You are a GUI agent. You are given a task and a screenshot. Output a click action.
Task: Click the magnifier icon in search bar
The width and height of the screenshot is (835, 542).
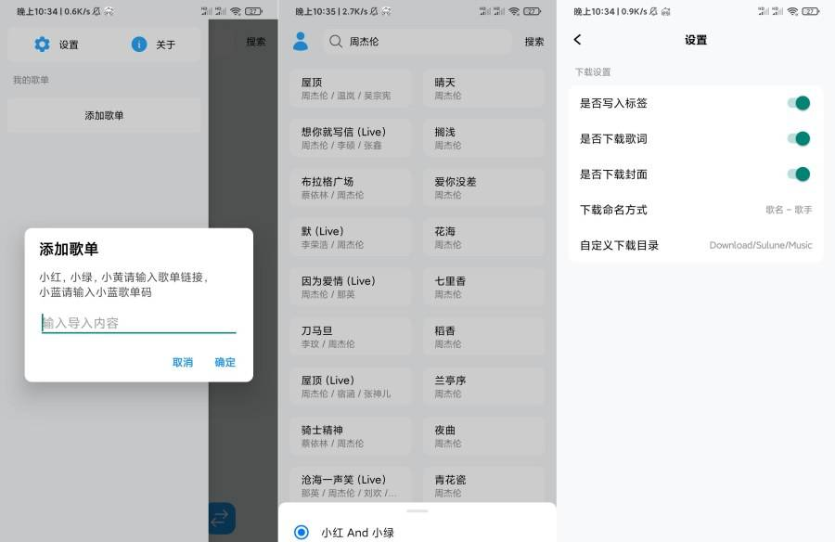pyautogui.click(x=336, y=41)
